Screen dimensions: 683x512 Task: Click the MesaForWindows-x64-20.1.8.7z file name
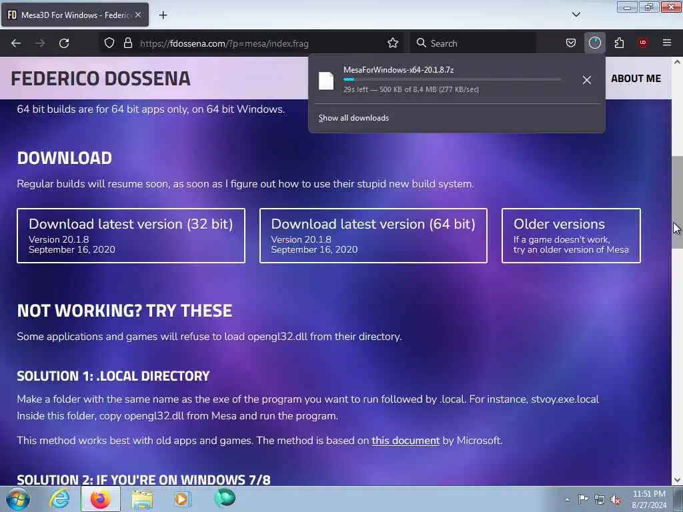[x=399, y=69]
